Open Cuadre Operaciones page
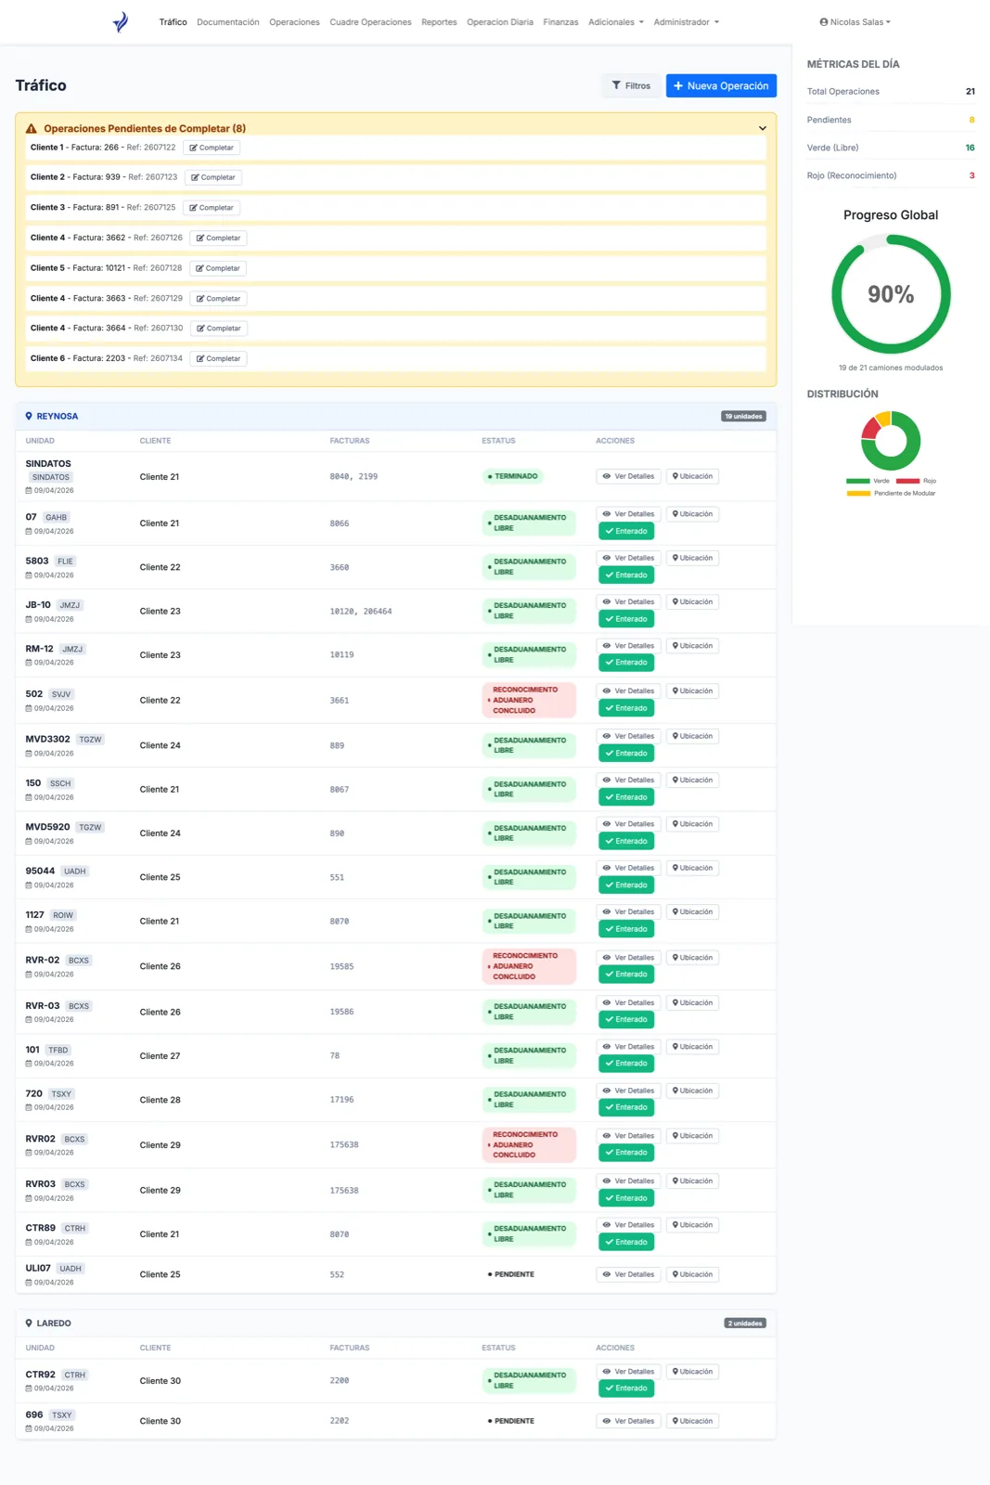 (370, 22)
